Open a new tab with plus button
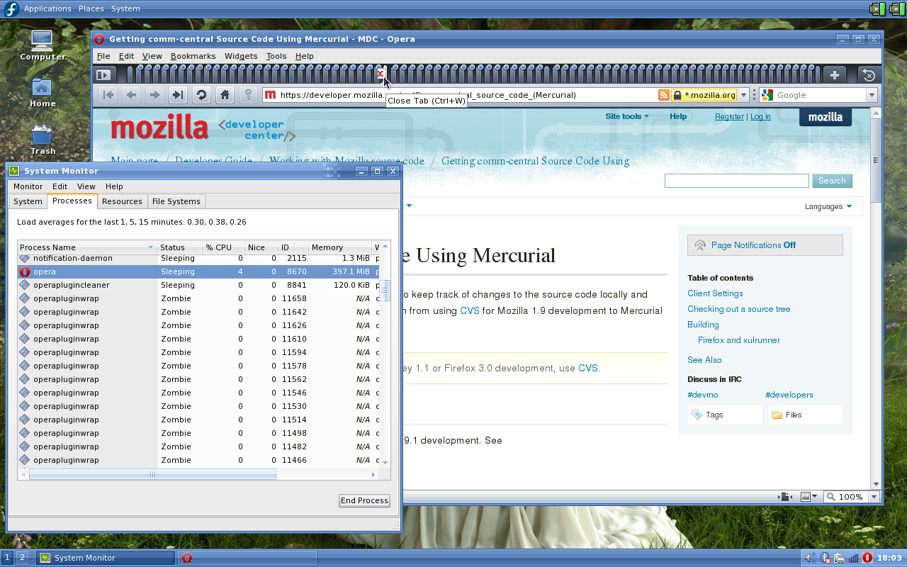The image size is (907, 567). tap(834, 75)
